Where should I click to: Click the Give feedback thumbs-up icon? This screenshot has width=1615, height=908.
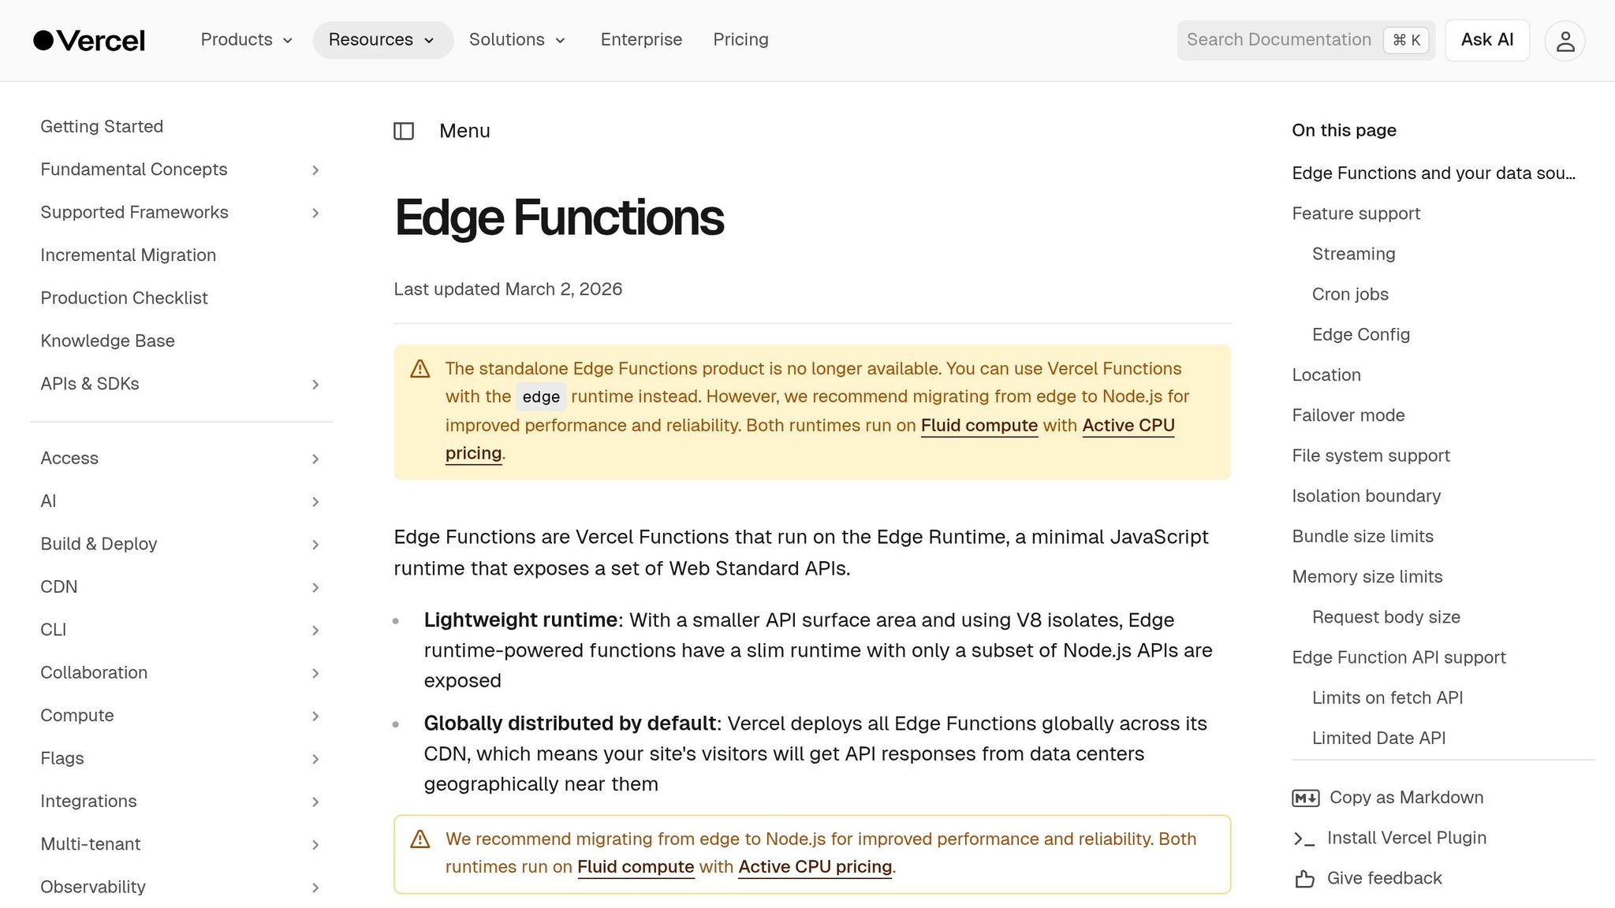pos(1304,877)
